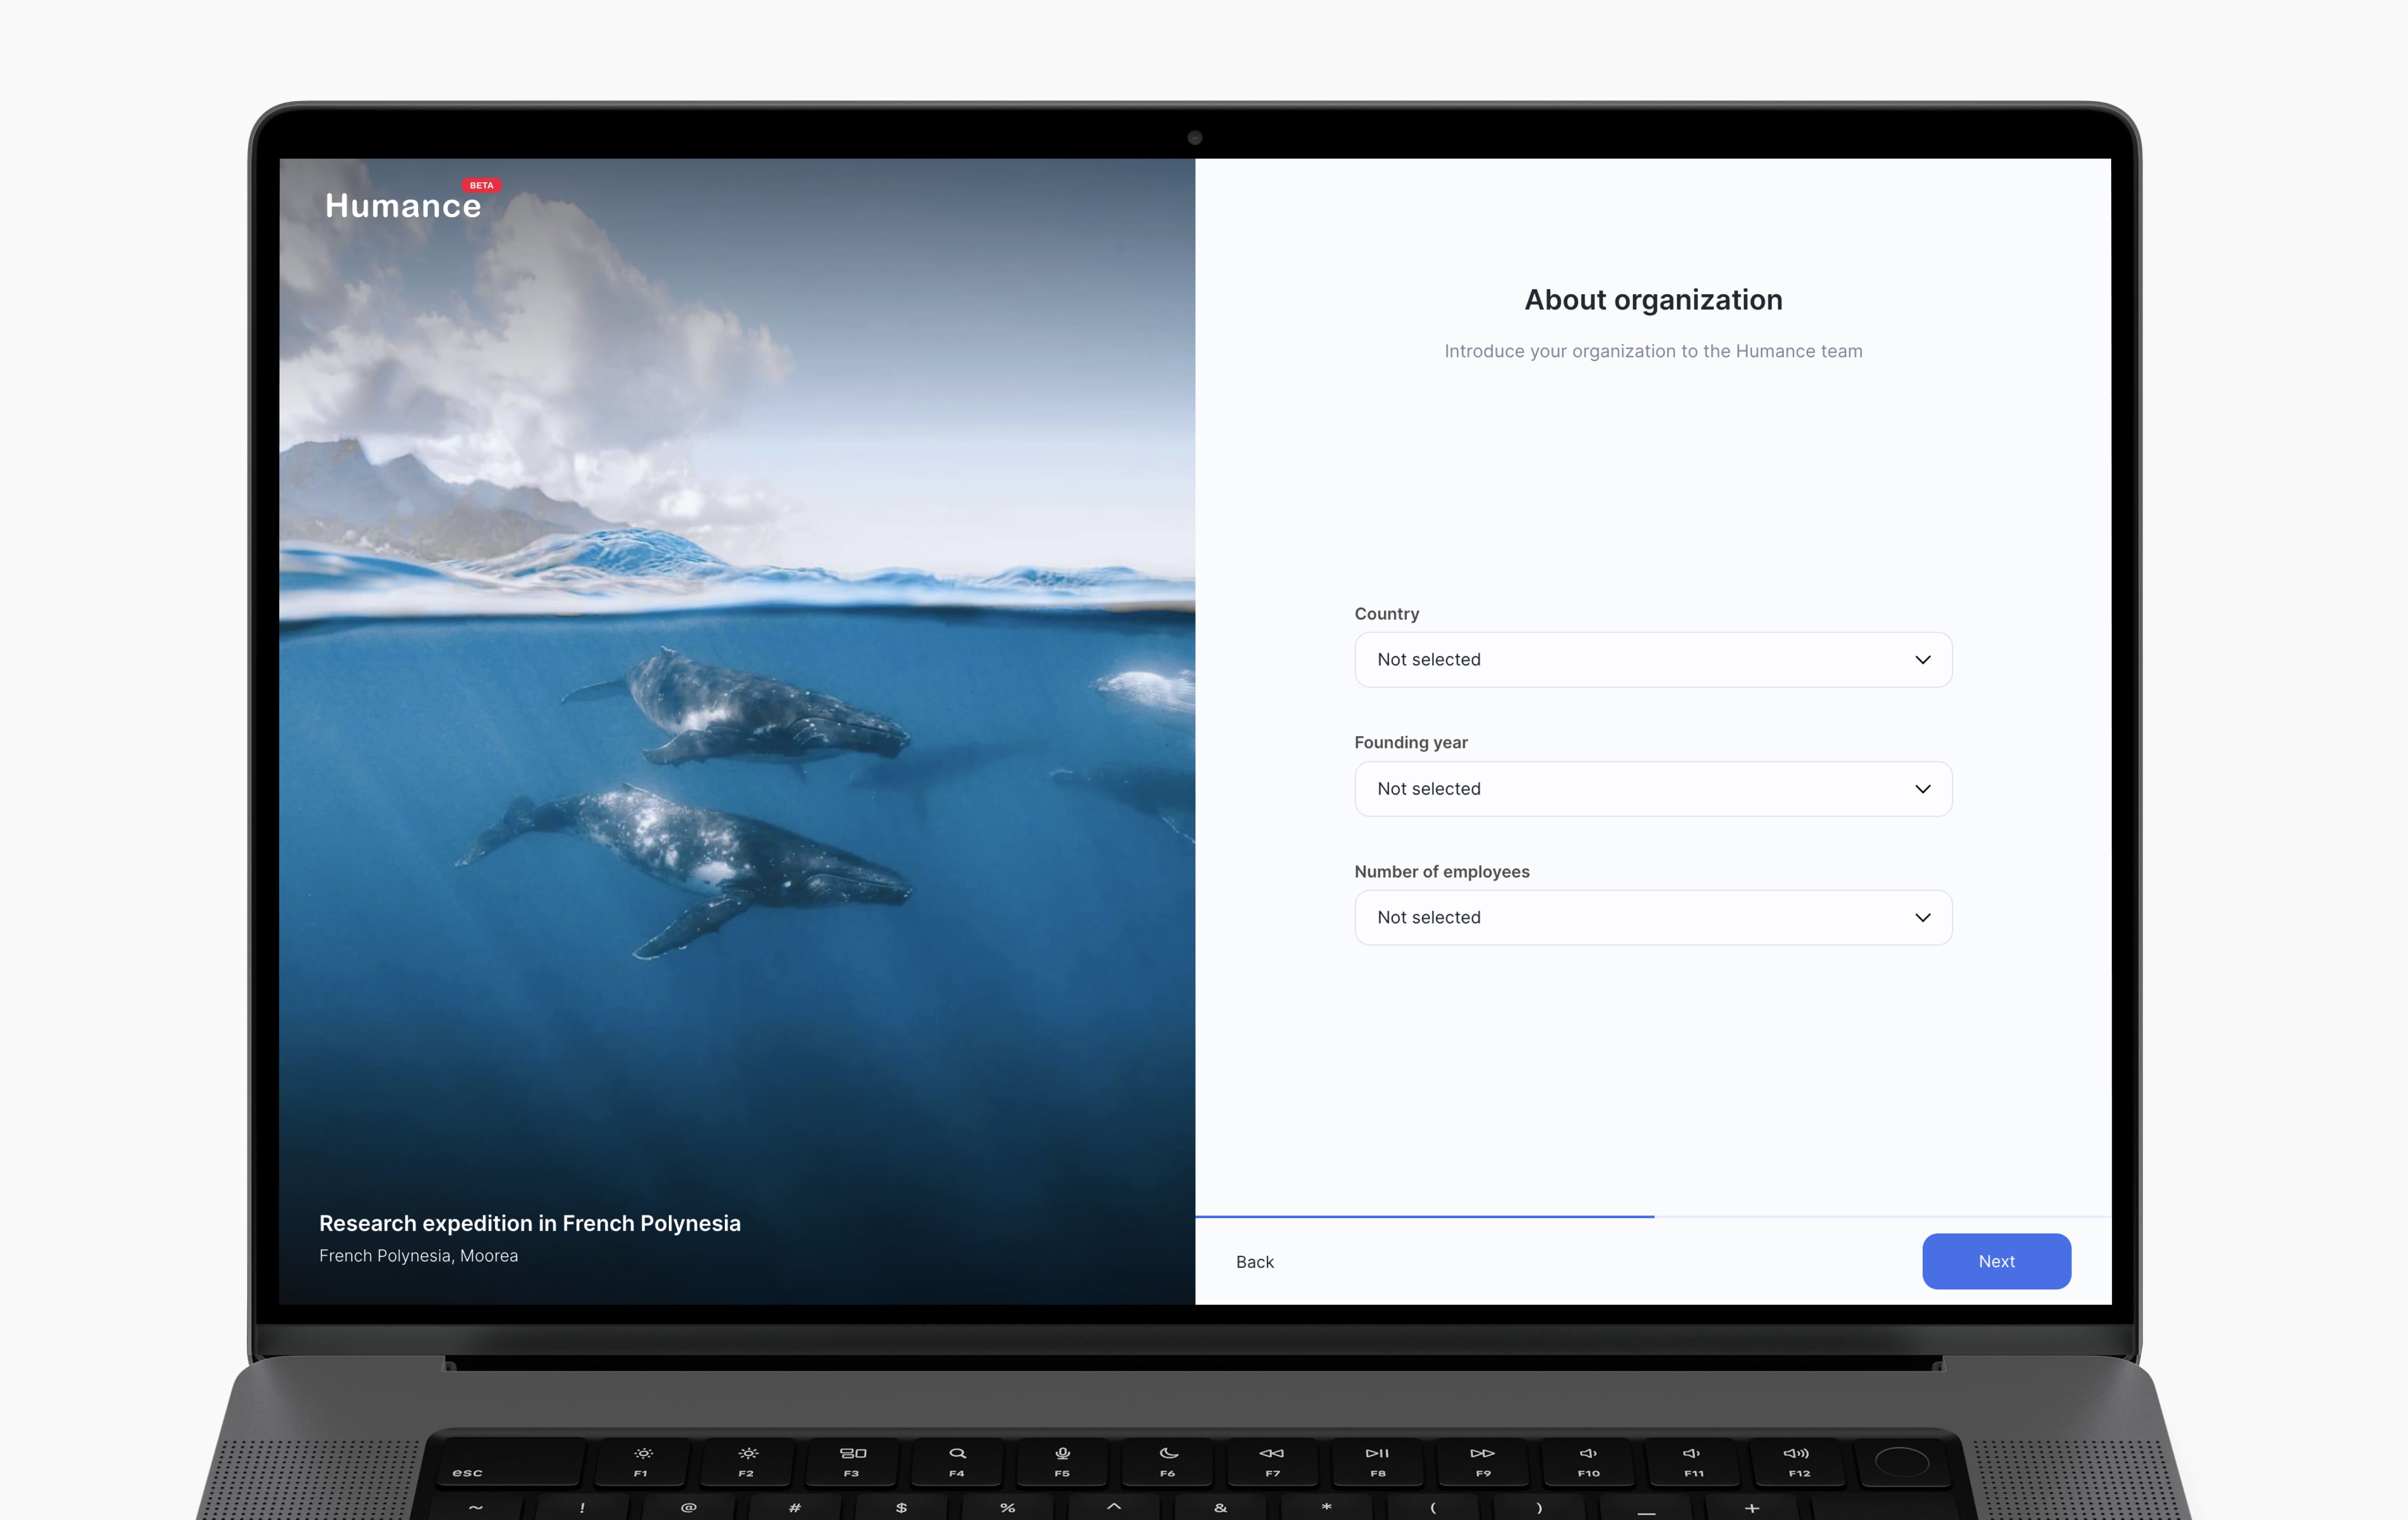Click the red BETA badge

click(x=482, y=185)
